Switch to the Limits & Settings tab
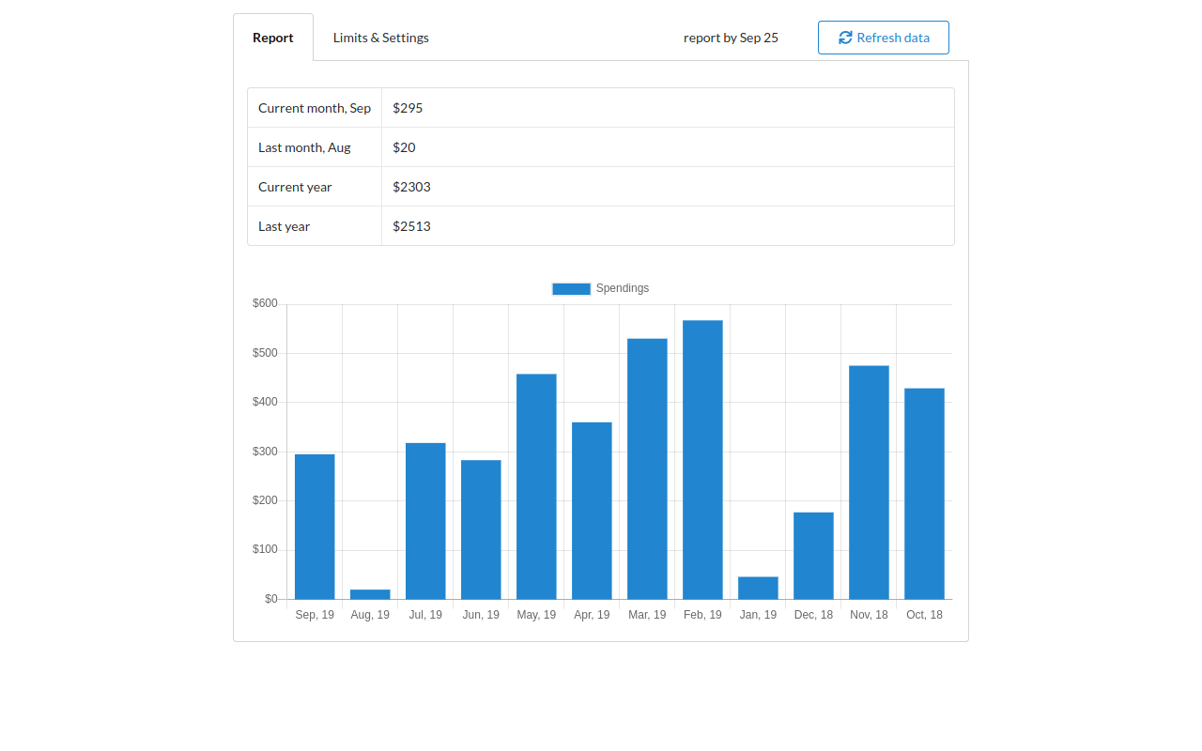 click(380, 38)
